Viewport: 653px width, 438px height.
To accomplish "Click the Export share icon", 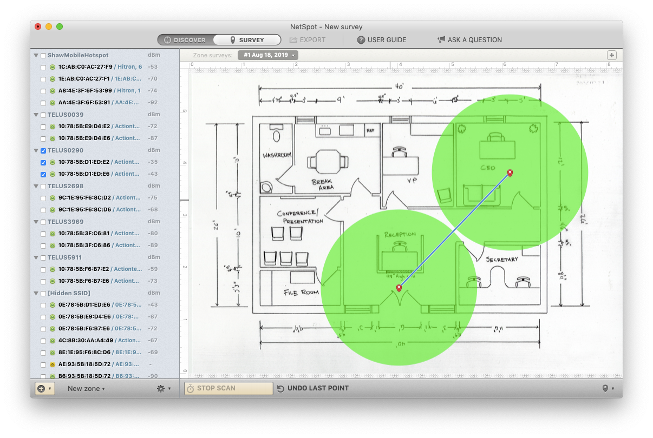I will click(293, 40).
